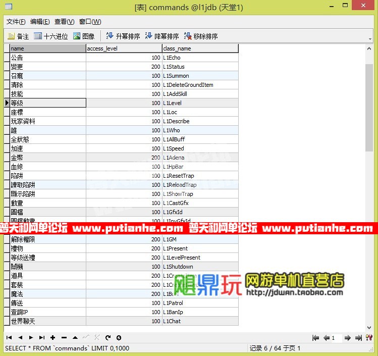The image size is (378, 356).
Task: Select the 世界聊天 name cell
Action: [48, 321]
